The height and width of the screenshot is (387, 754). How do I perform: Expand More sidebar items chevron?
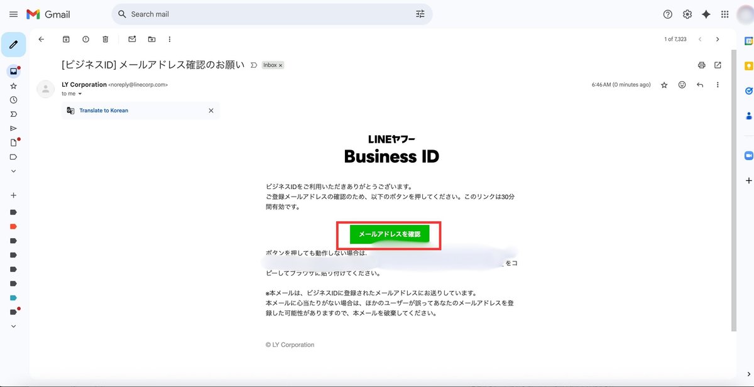(13, 171)
